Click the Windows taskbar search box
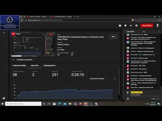 pyautogui.click(x=23, y=104)
